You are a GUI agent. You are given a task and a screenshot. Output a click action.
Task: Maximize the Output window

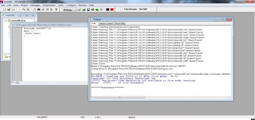click(x=223, y=19)
